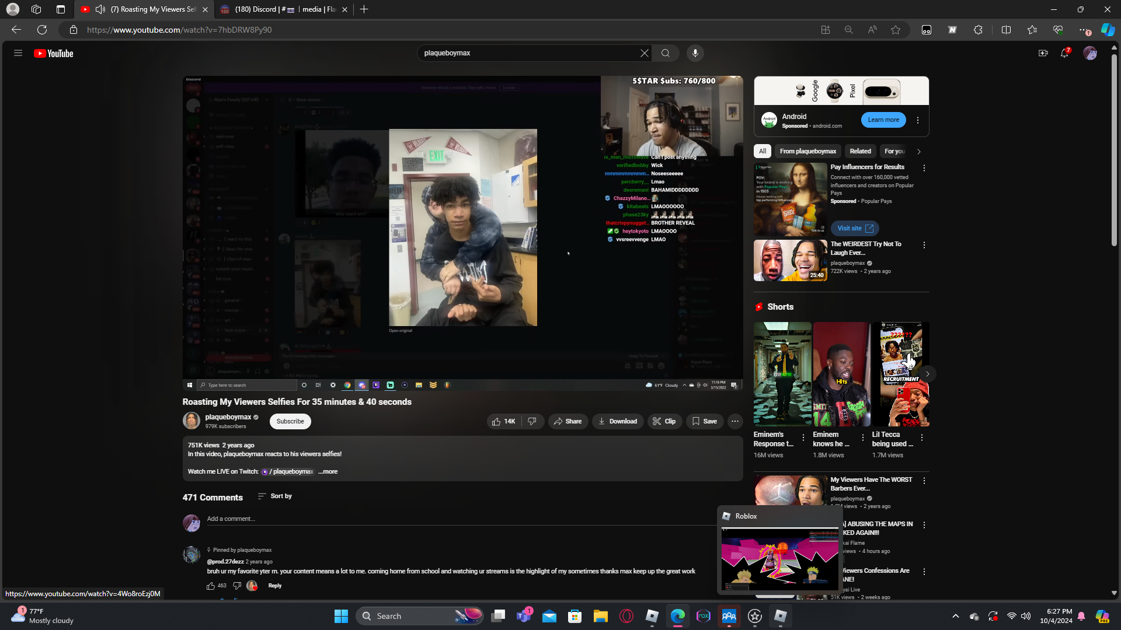Open Microsoft Store from taskbar

point(575,616)
